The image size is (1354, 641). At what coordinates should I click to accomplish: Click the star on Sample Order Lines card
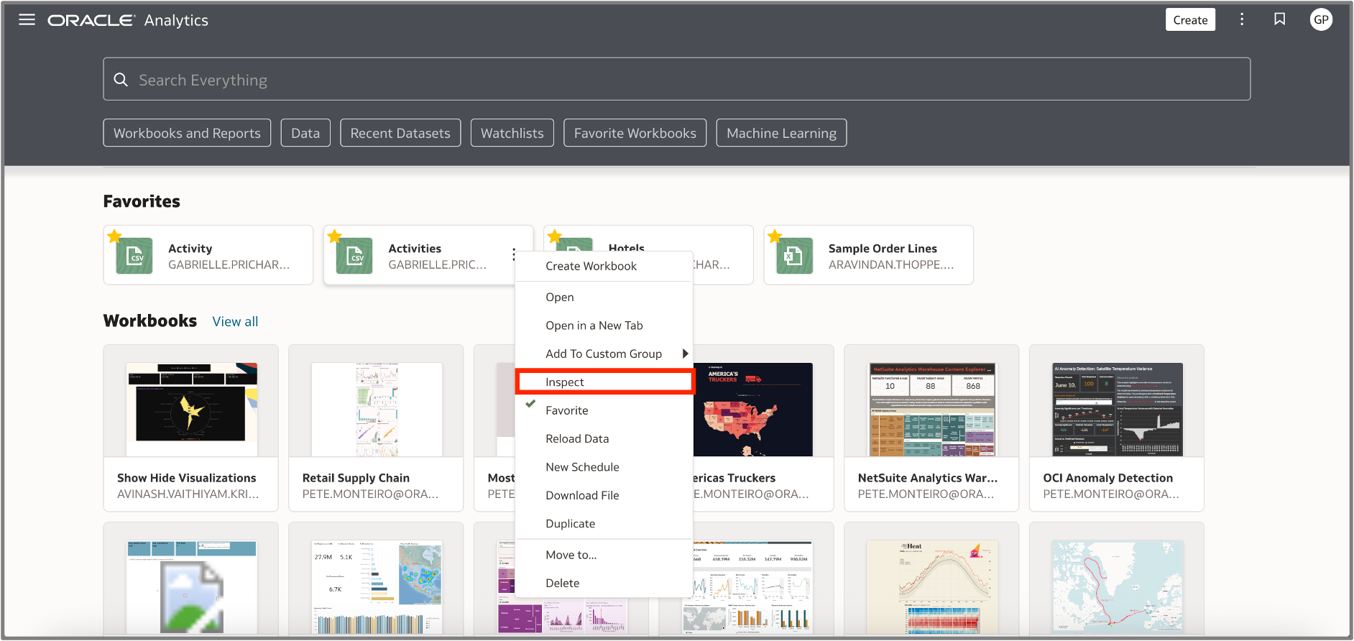point(774,236)
